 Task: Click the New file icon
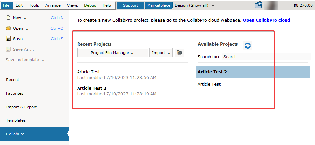(x=8, y=18)
